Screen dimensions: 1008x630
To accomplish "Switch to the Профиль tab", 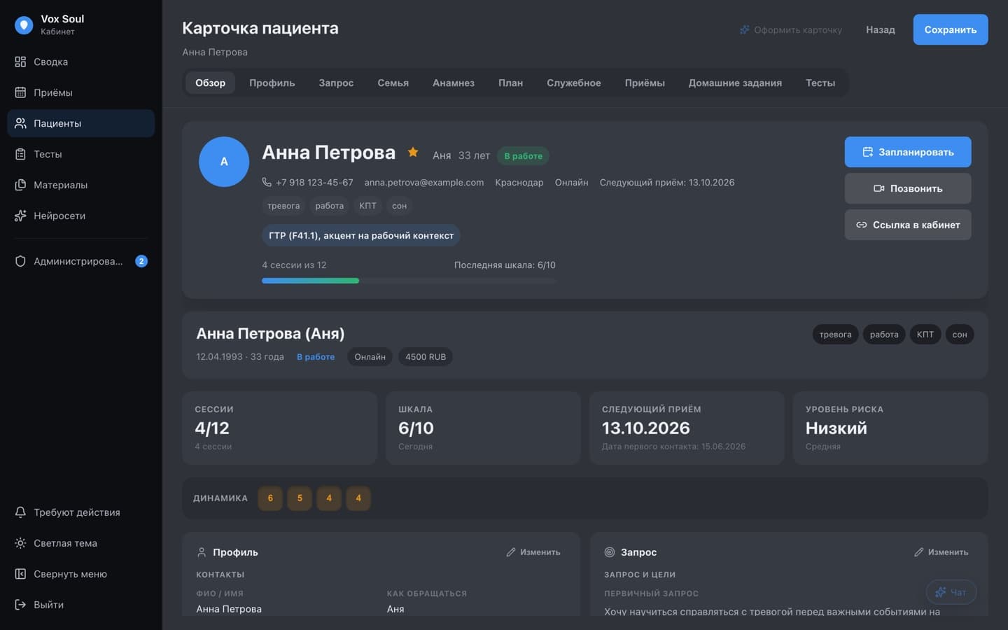I will click(x=272, y=83).
